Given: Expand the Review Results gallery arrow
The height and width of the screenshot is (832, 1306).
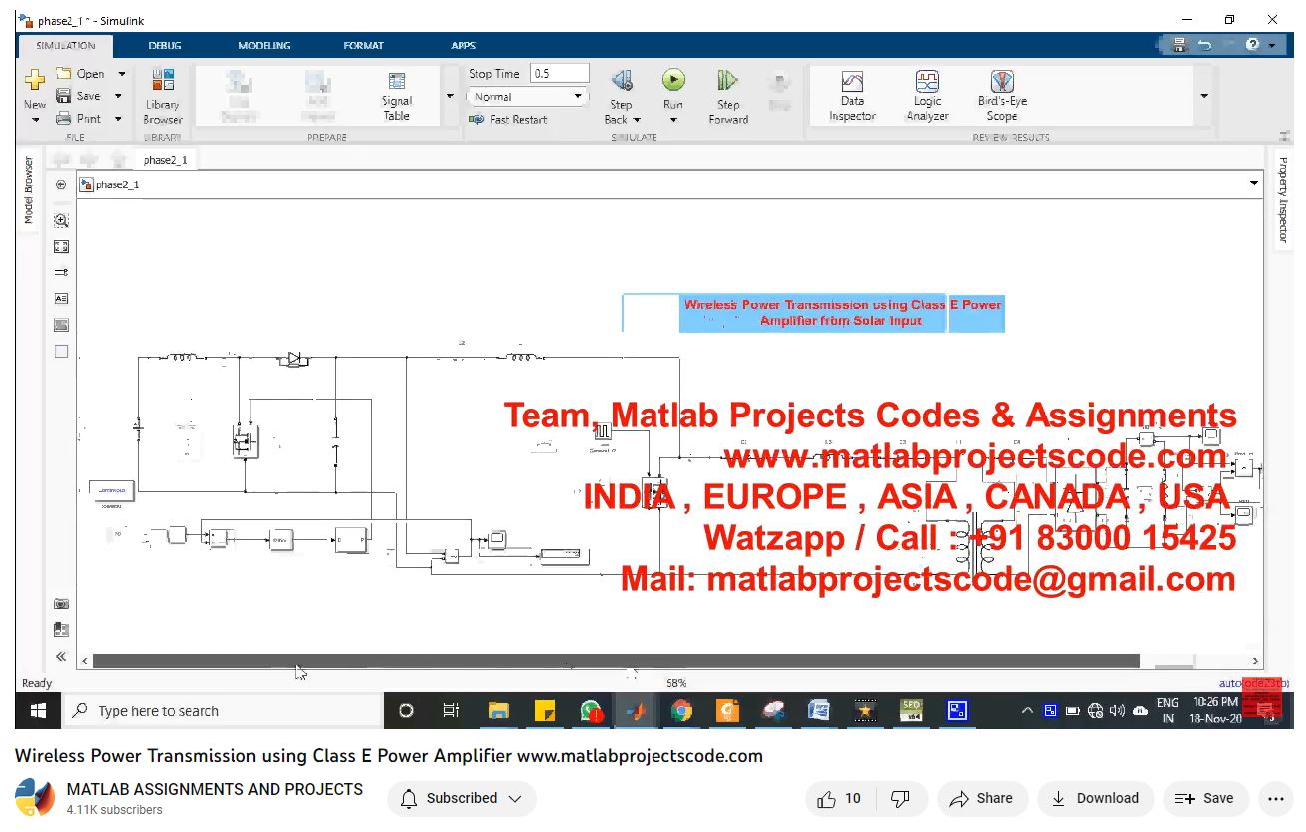Looking at the screenshot, I should [x=1204, y=97].
